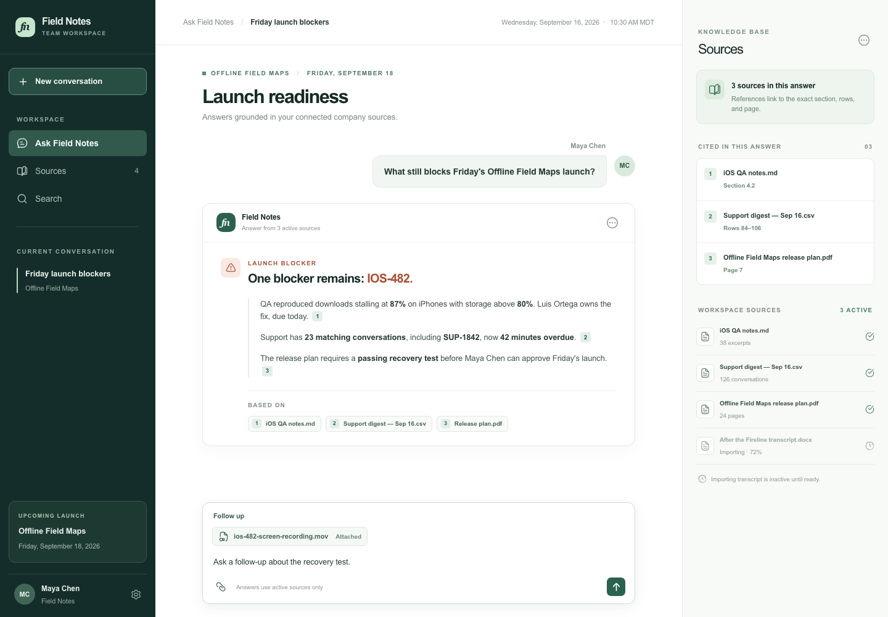Open Ask Field Notes in the sidebar

(78, 143)
